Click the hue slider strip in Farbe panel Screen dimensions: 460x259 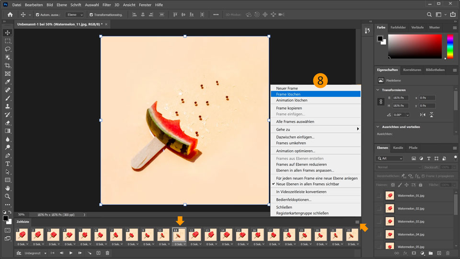(450, 47)
